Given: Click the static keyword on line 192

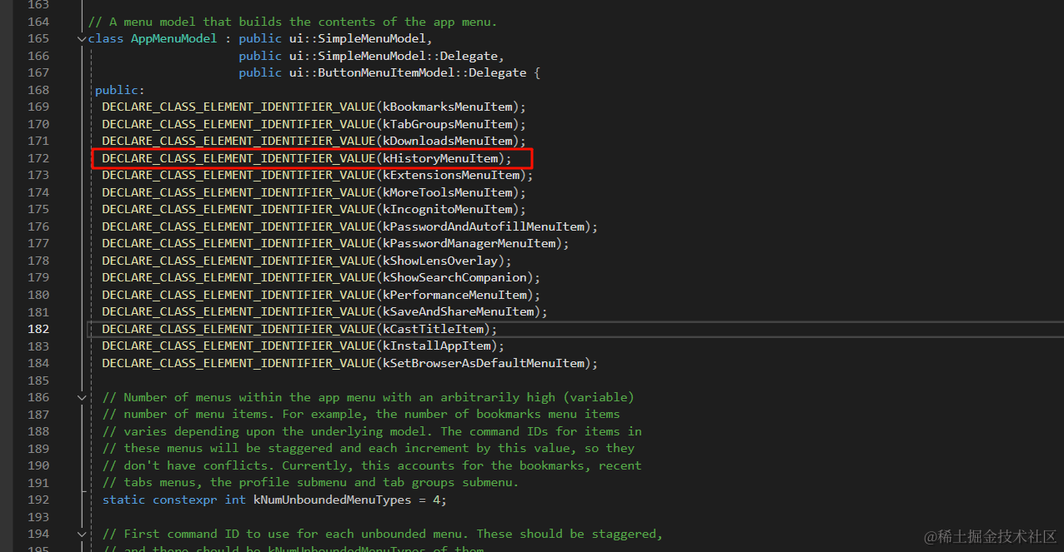Looking at the screenshot, I should (123, 500).
